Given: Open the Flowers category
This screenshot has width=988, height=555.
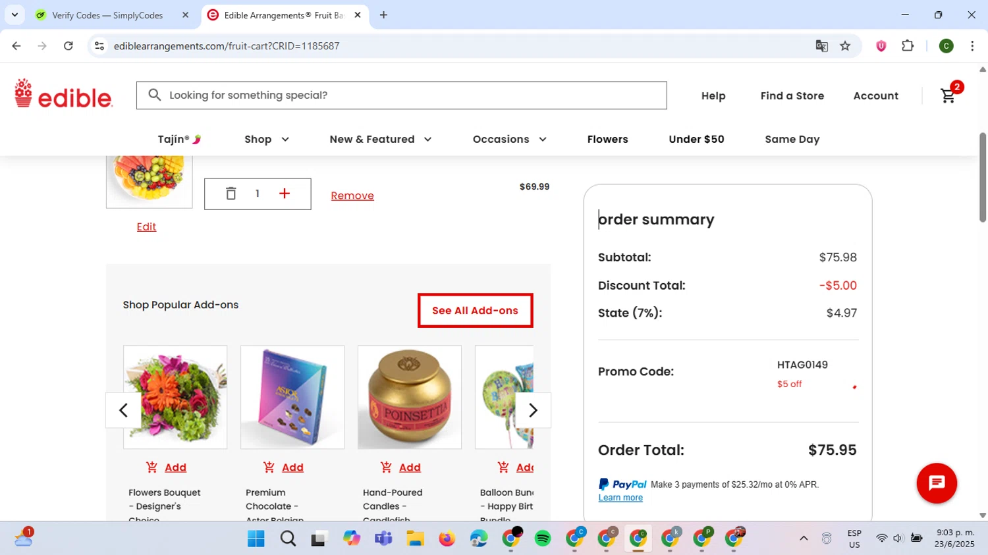Looking at the screenshot, I should (607, 140).
